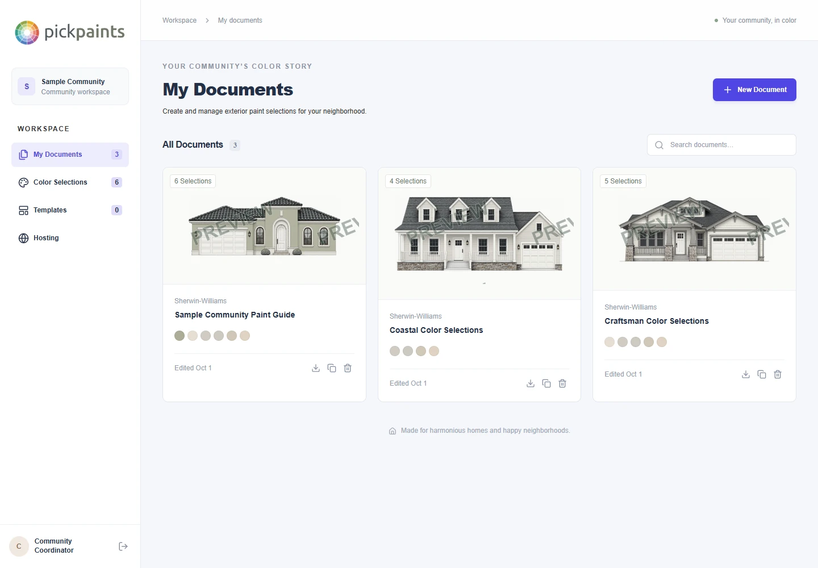Duplicate the Craftsman Color Selections document

tap(762, 374)
